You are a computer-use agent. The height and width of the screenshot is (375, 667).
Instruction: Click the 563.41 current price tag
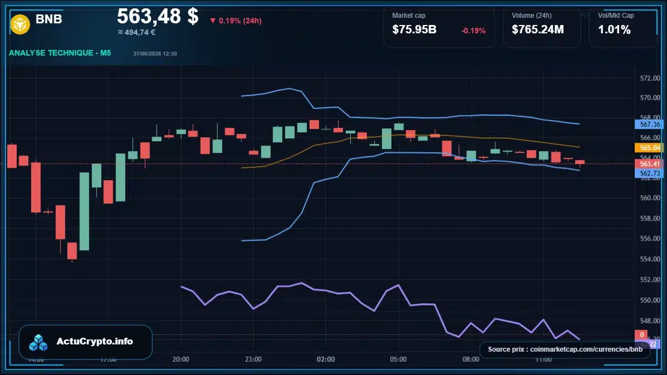pos(650,164)
